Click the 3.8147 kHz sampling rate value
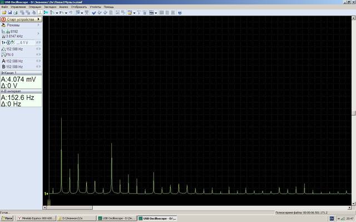This screenshot has width=356, height=222. coord(14,36)
